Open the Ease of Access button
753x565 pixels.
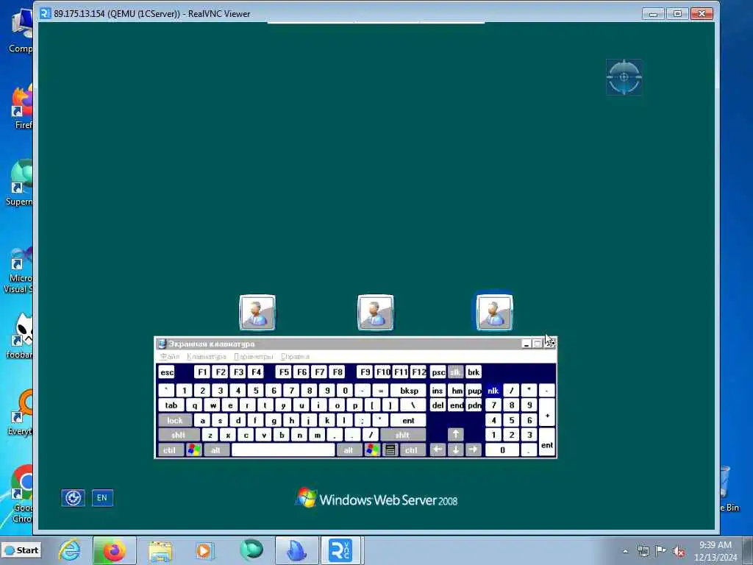[73, 498]
